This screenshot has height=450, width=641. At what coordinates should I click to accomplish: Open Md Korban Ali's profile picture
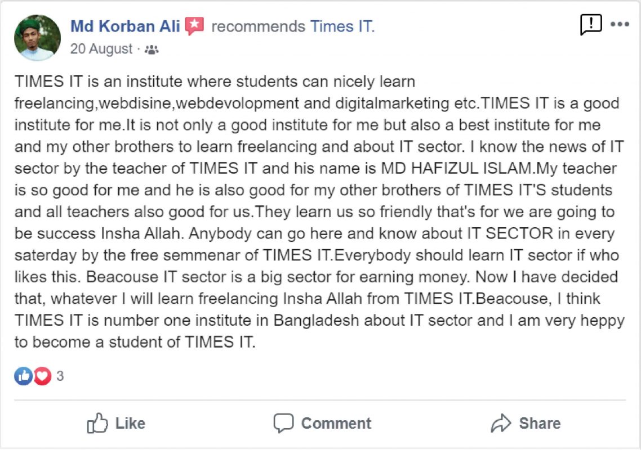[x=37, y=37]
